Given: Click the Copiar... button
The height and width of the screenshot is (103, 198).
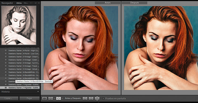Looking at the screenshot, I should coord(9,98).
